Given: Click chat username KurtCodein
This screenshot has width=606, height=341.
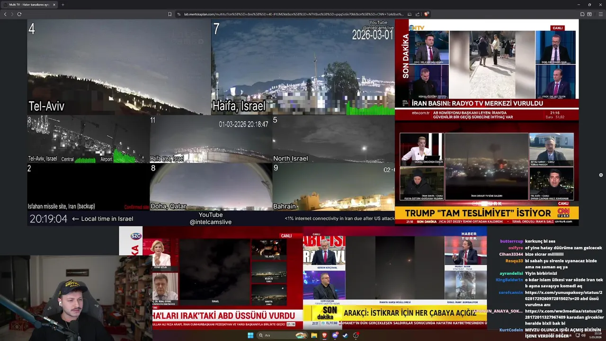Looking at the screenshot, I should tap(511, 330).
